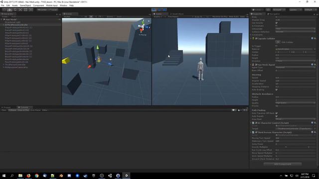Click the Collab button
319x179 pixels.
coord(257,10)
